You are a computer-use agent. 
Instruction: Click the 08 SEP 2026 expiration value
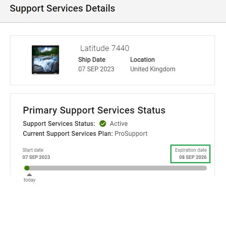[x=193, y=157]
